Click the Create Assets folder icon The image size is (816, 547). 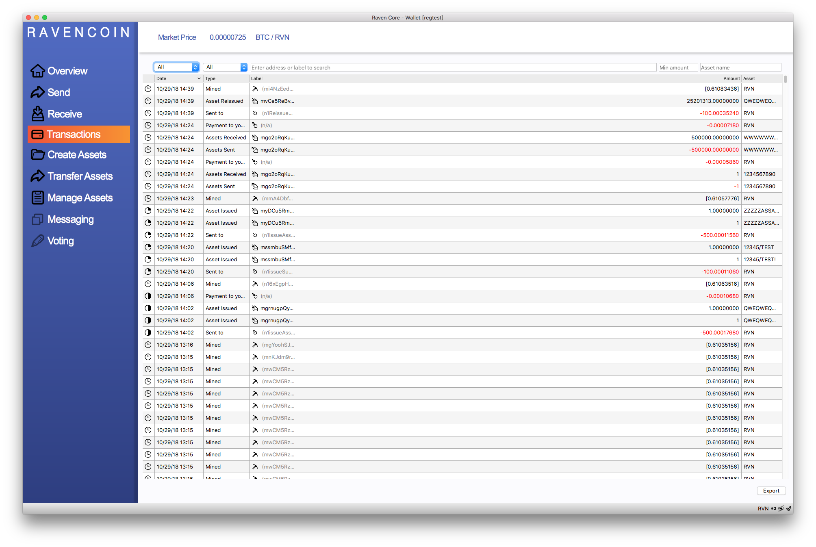point(37,154)
